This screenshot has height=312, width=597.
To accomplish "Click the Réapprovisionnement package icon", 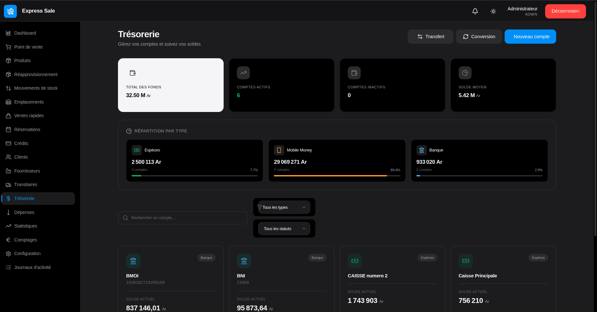I will coord(8,74).
